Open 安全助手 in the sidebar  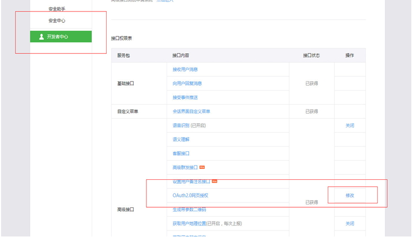tap(57, 9)
